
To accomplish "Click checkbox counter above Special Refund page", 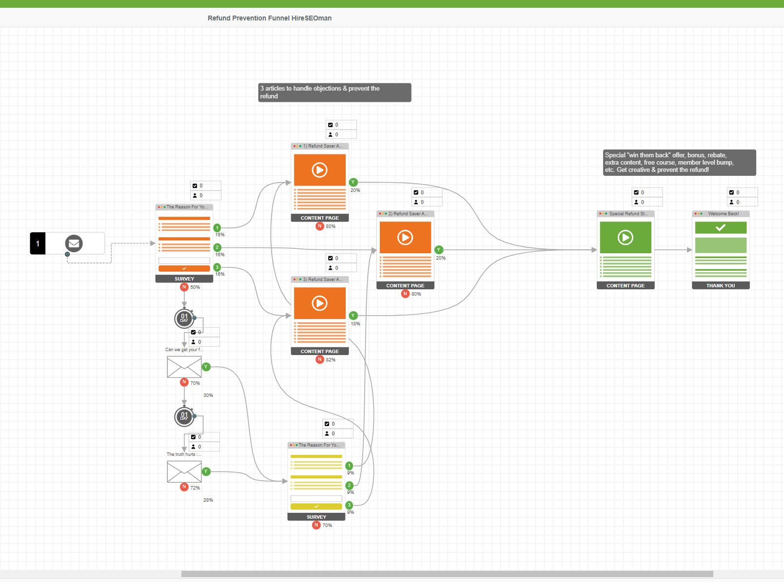I will 636,193.
